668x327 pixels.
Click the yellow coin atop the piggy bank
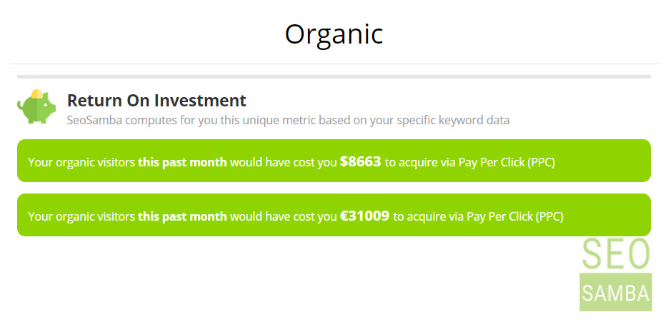(37, 94)
